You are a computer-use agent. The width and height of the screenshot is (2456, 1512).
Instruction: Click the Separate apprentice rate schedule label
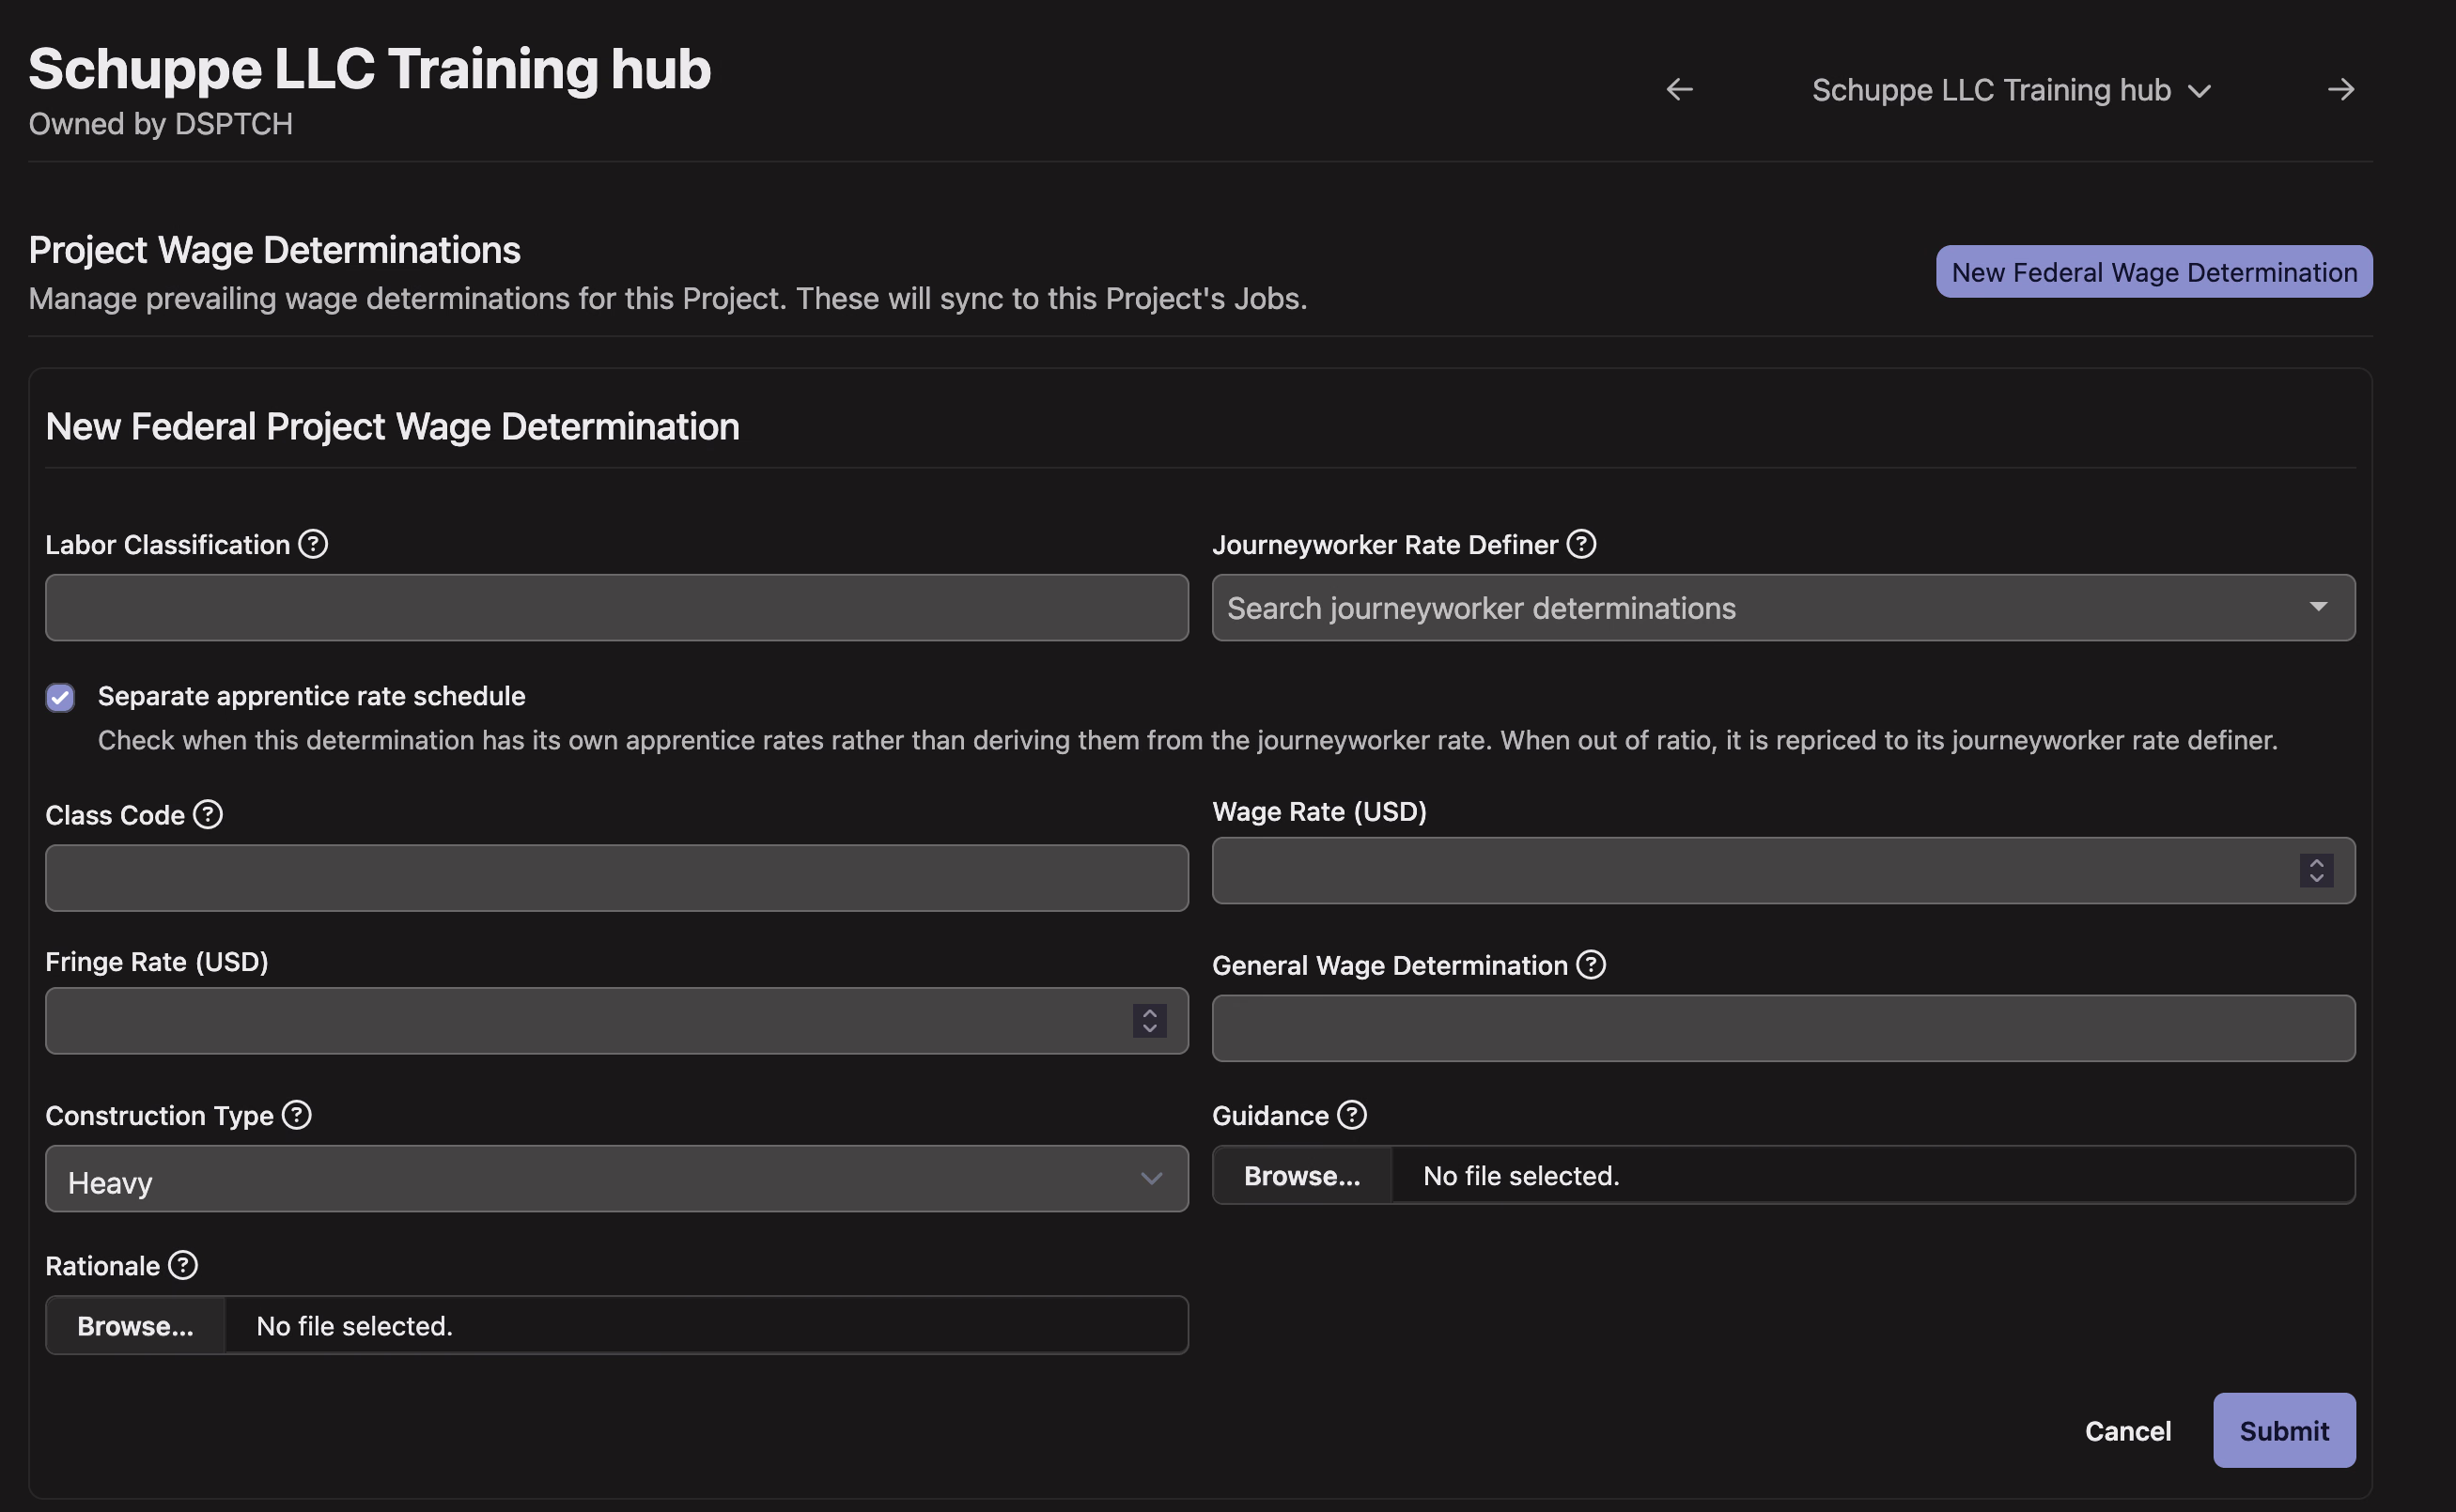point(311,696)
